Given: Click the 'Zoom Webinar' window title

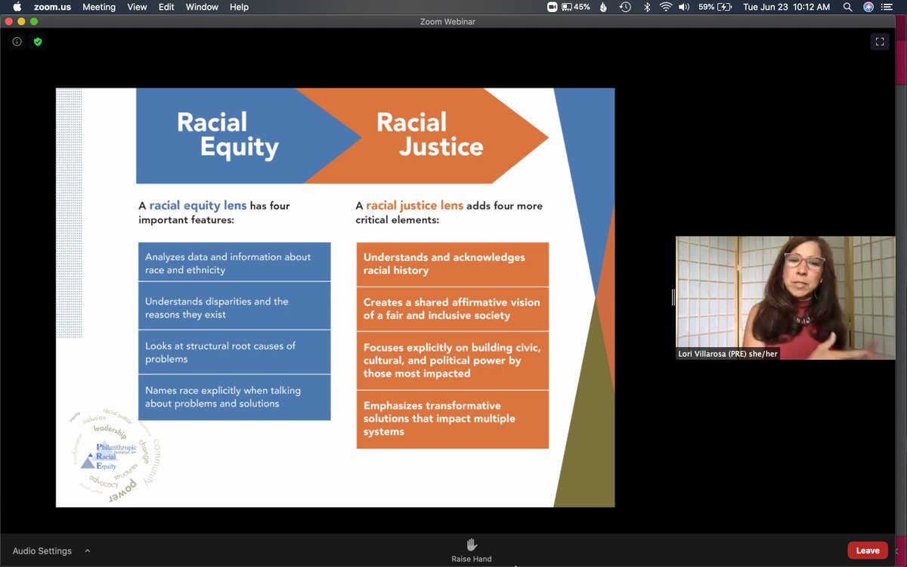Looking at the screenshot, I should coord(447,22).
